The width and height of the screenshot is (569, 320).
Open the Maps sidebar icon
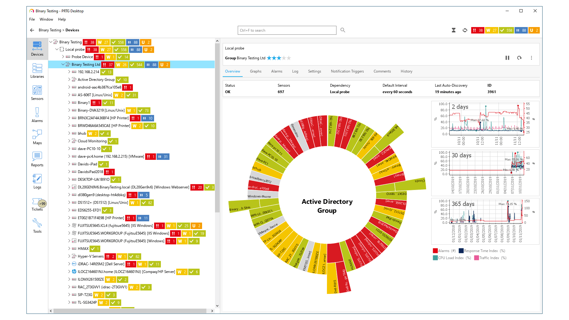click(x=37, y=137)
